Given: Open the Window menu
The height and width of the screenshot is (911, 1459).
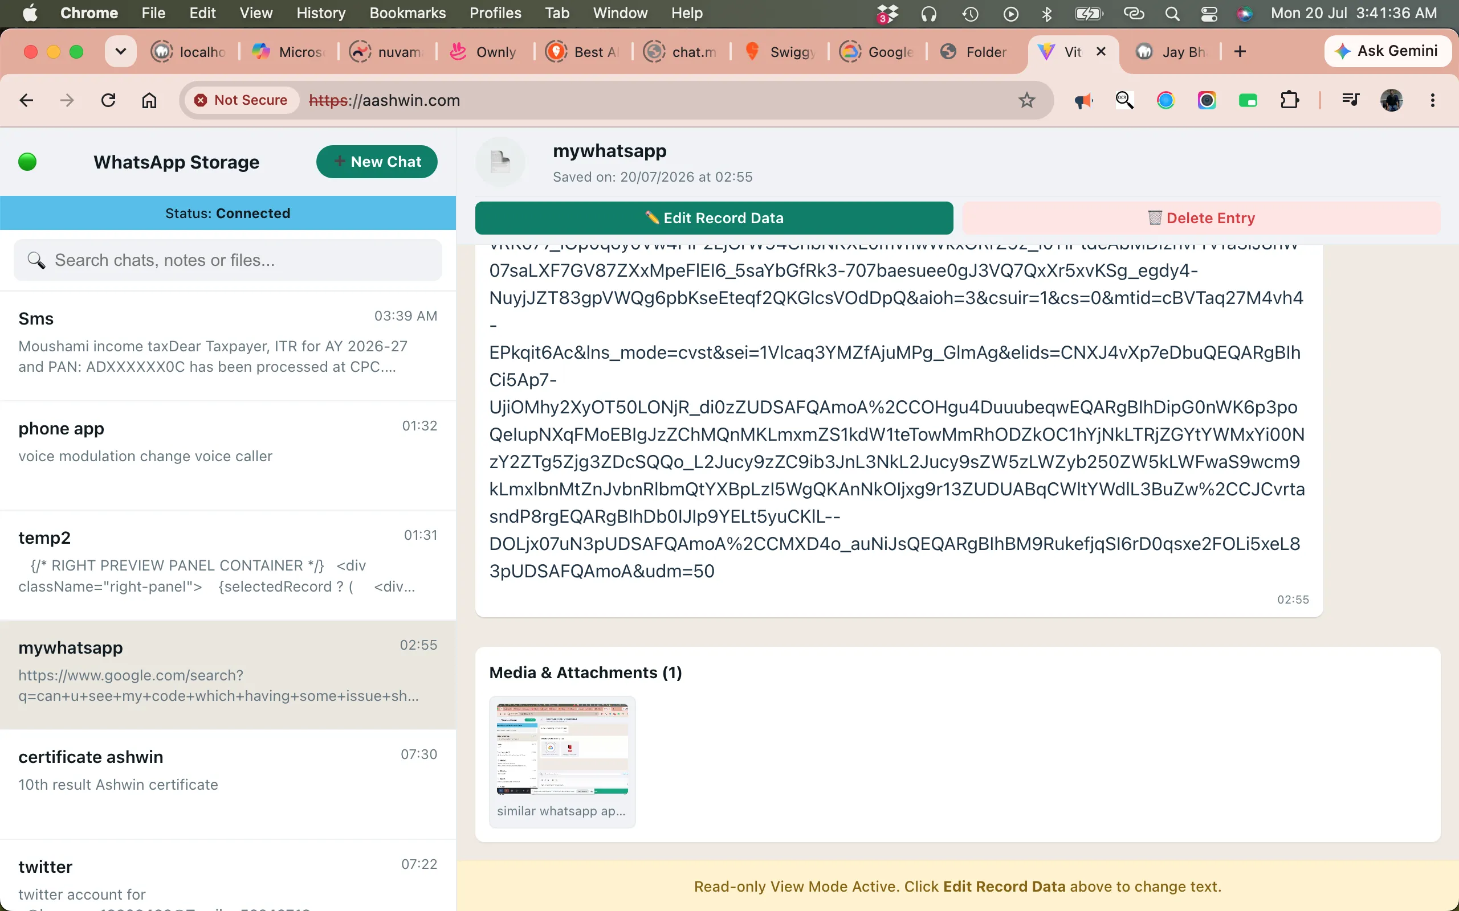Looking at the screenshot, I should pyautogui.click(x=620, y=13).
